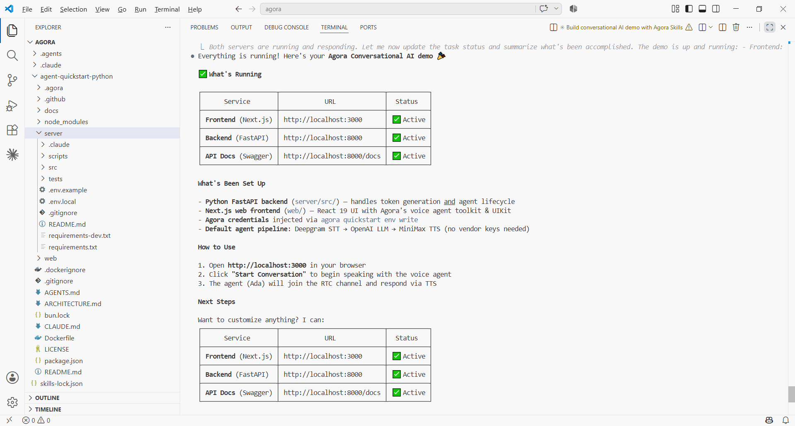Open Explorer's more actions ellipsis
Viewport: 795px width, 426px height.
click(168, 27)
